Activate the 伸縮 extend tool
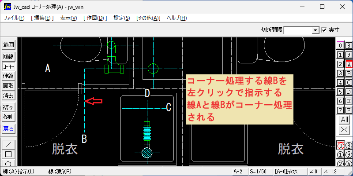The image size is (353, 176). tap(8, 76)
